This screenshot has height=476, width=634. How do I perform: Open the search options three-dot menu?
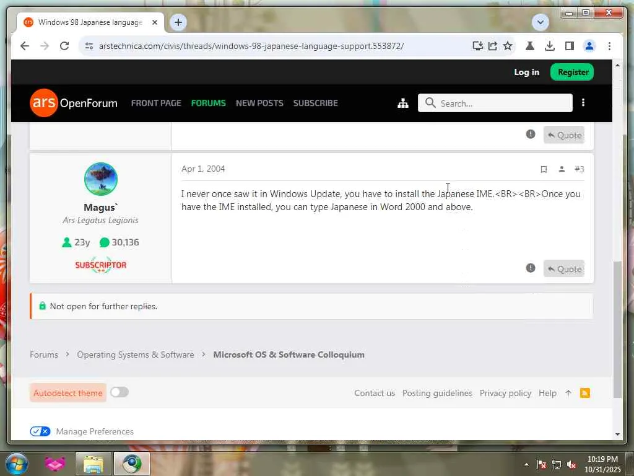pyautogui.click(x=583, y=103)
